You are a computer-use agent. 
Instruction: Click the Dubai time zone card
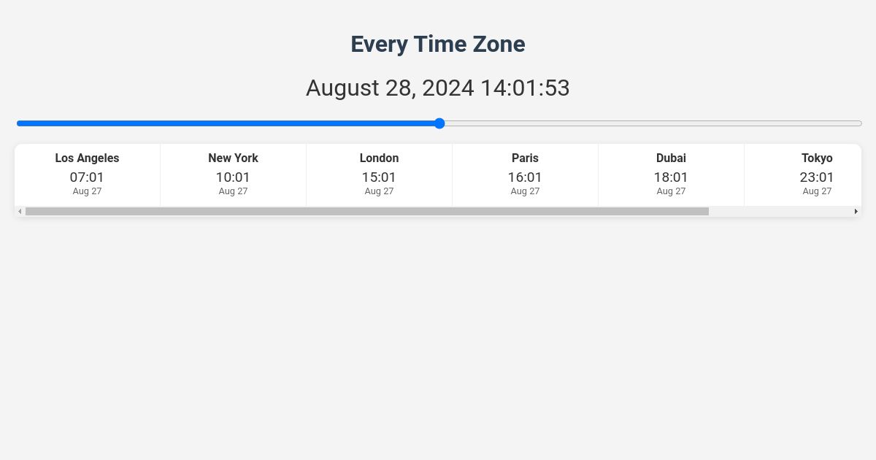(x=671, y=175)
